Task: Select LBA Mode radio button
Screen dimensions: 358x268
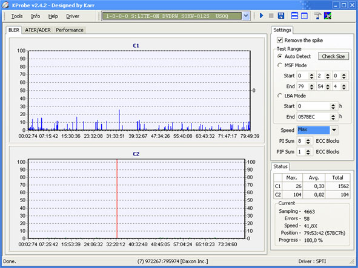Action: (280, 96)
